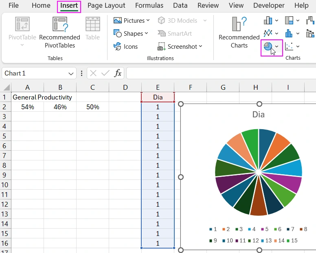Open the Help tab

(x=301, y=5)
